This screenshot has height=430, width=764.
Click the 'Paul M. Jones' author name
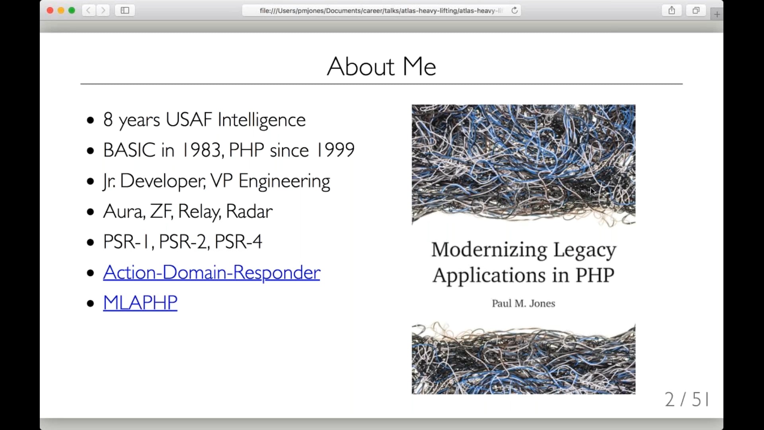coord(524,303)
